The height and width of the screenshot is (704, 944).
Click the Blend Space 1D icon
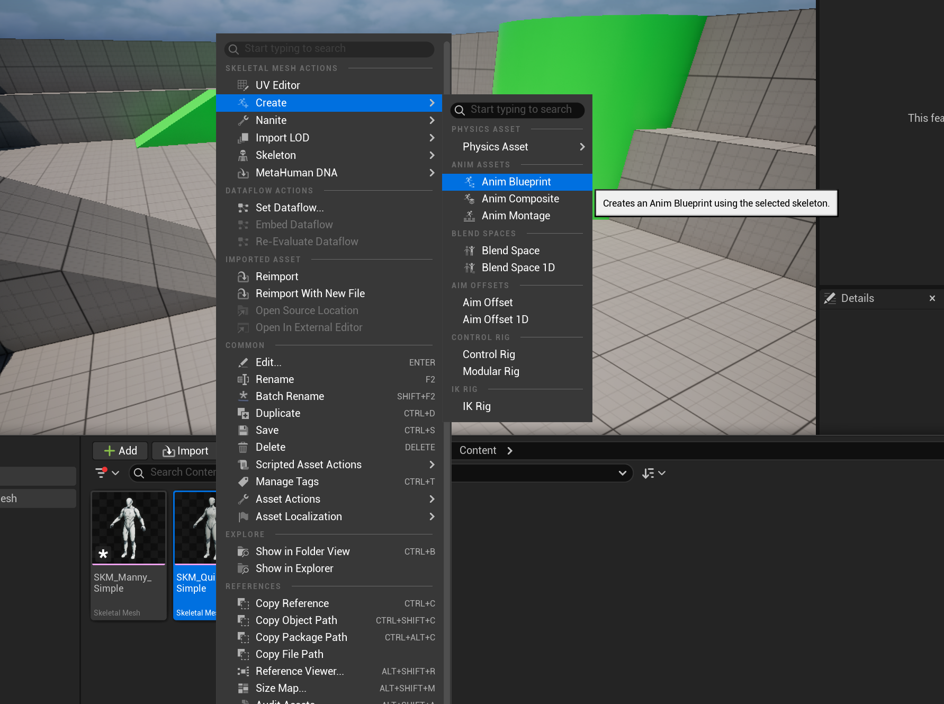coord(469,268)
